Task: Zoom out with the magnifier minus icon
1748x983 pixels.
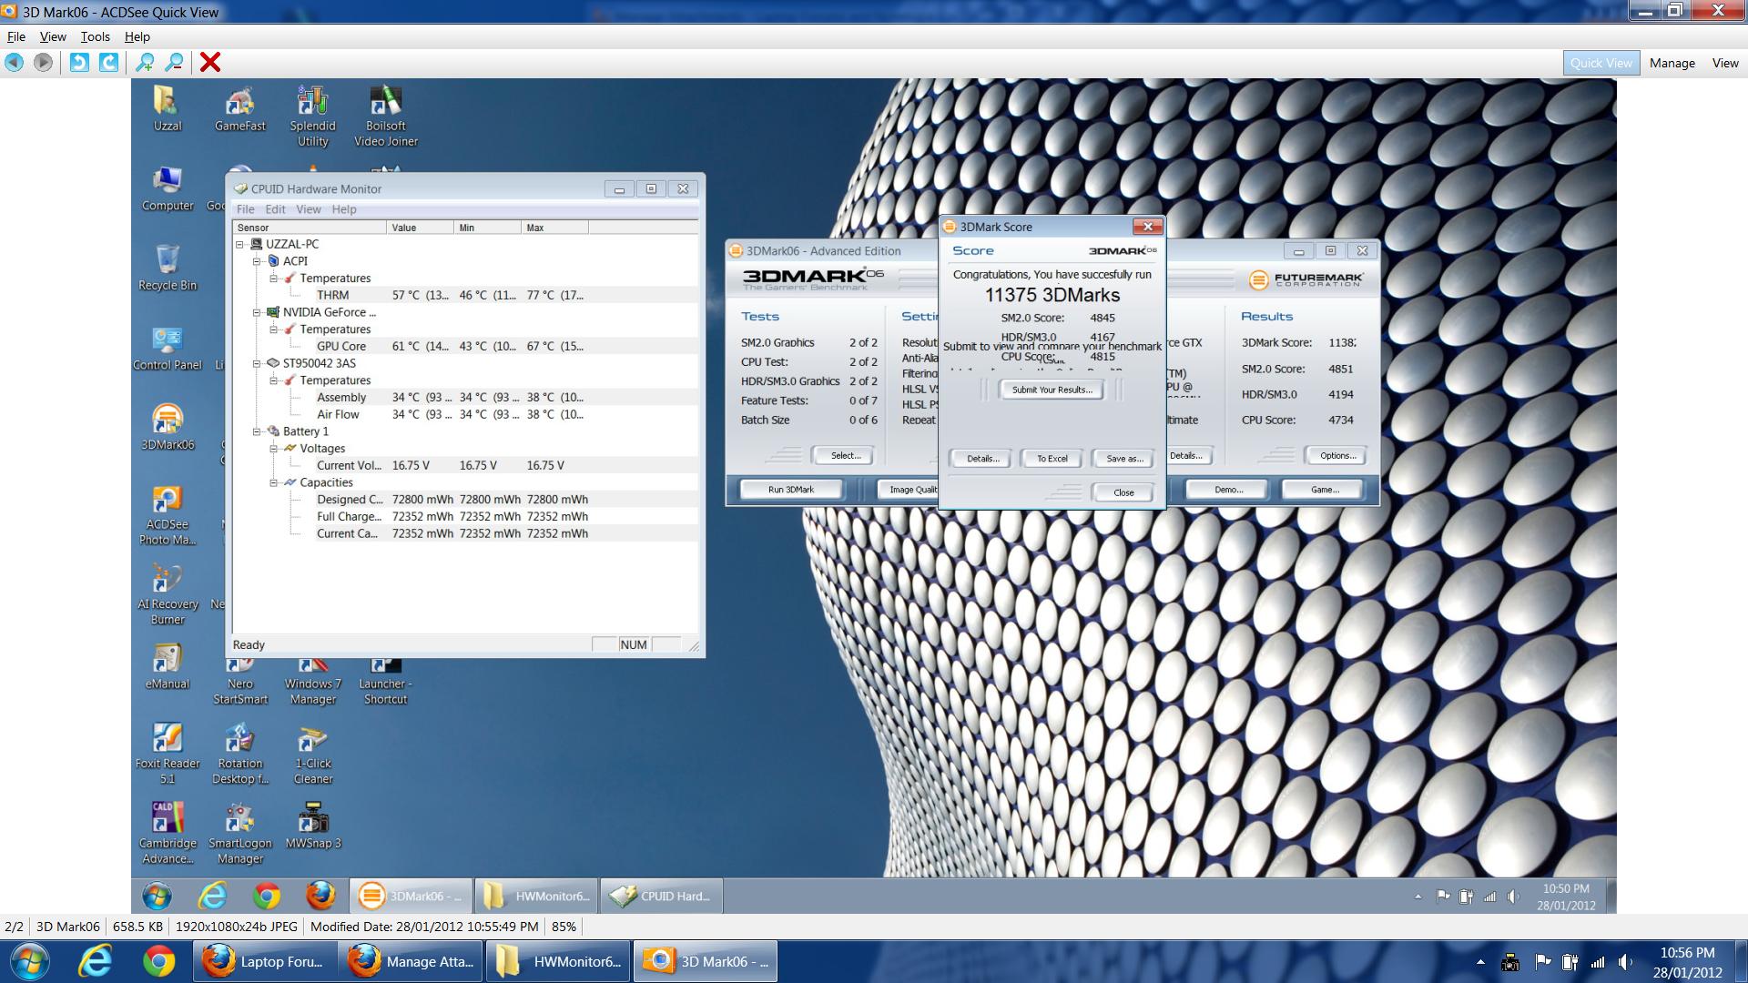Action: 175,62
